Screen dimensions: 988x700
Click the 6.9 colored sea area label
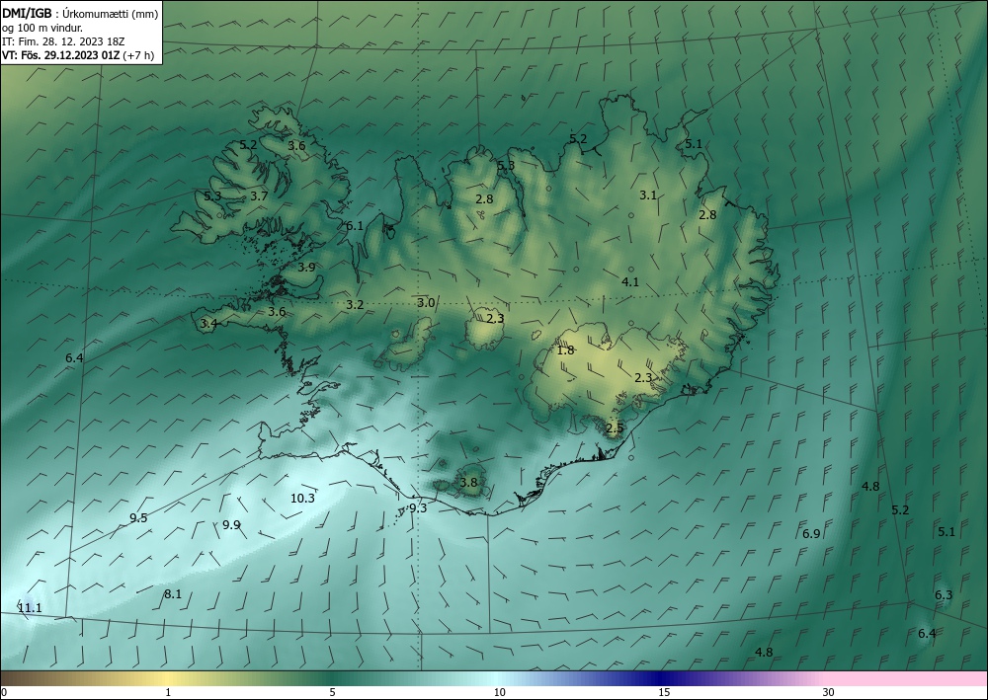811,533
